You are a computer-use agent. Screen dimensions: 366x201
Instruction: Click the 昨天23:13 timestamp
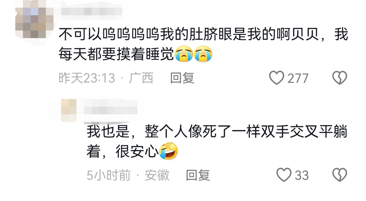point(87,78)
